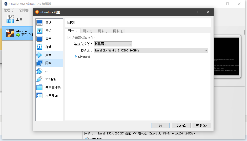Click the 帮助(H) help button
247x141 pixels.
click(x=202, y=125)
